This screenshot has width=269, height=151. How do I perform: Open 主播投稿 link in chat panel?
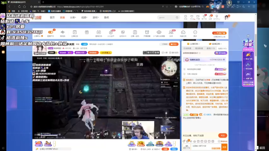pos(193,44)
